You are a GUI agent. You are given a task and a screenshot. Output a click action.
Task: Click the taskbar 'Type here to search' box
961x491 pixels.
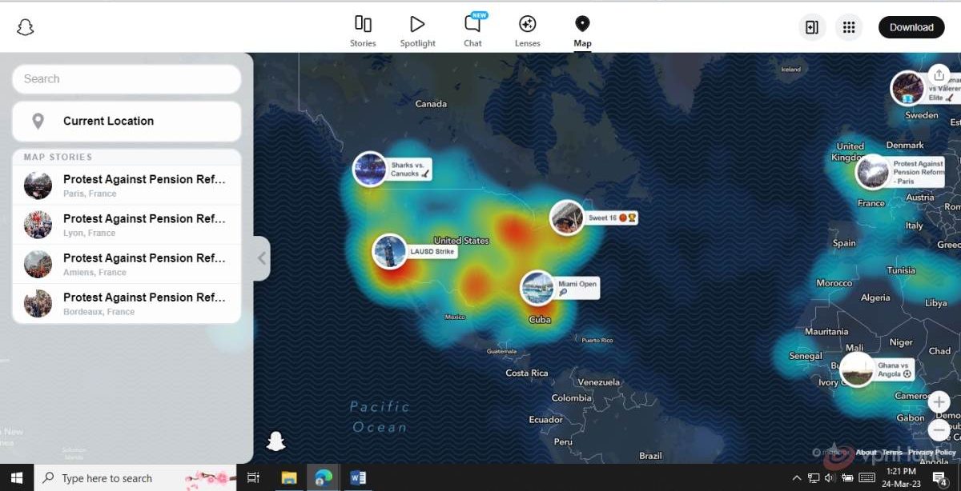click(x=135, y=477)
